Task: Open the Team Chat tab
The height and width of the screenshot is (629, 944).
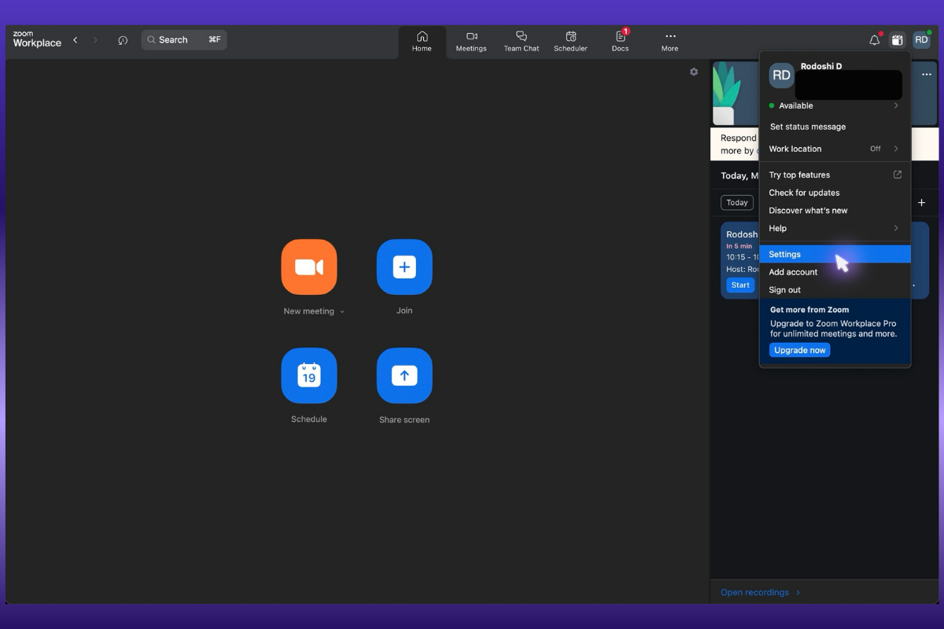Action: click(522, 42)
